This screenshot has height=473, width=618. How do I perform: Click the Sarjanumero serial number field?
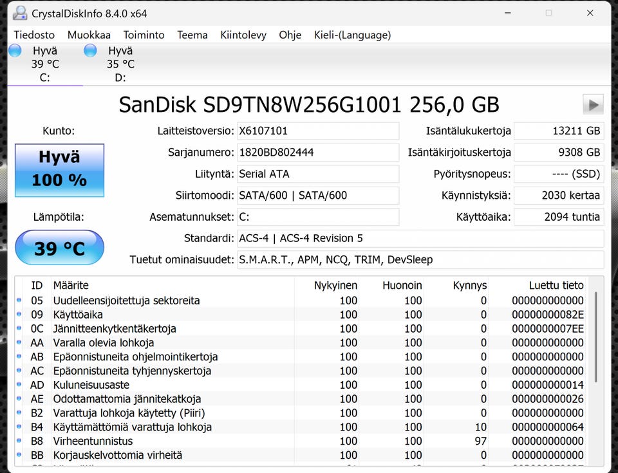317,153
